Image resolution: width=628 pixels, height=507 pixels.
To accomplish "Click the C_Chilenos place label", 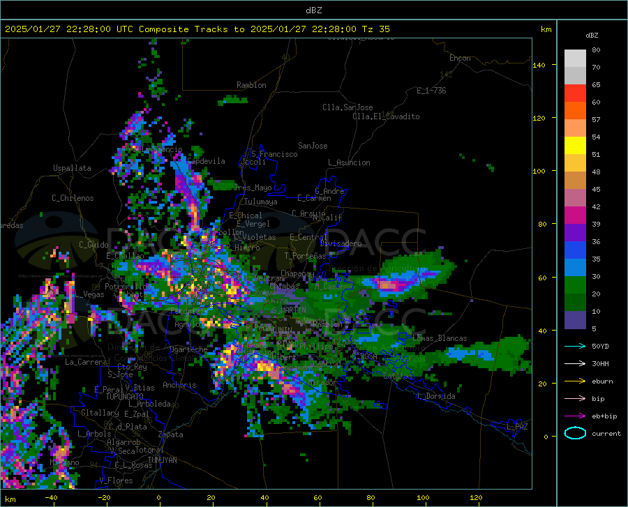I will [x=73, y=197].
